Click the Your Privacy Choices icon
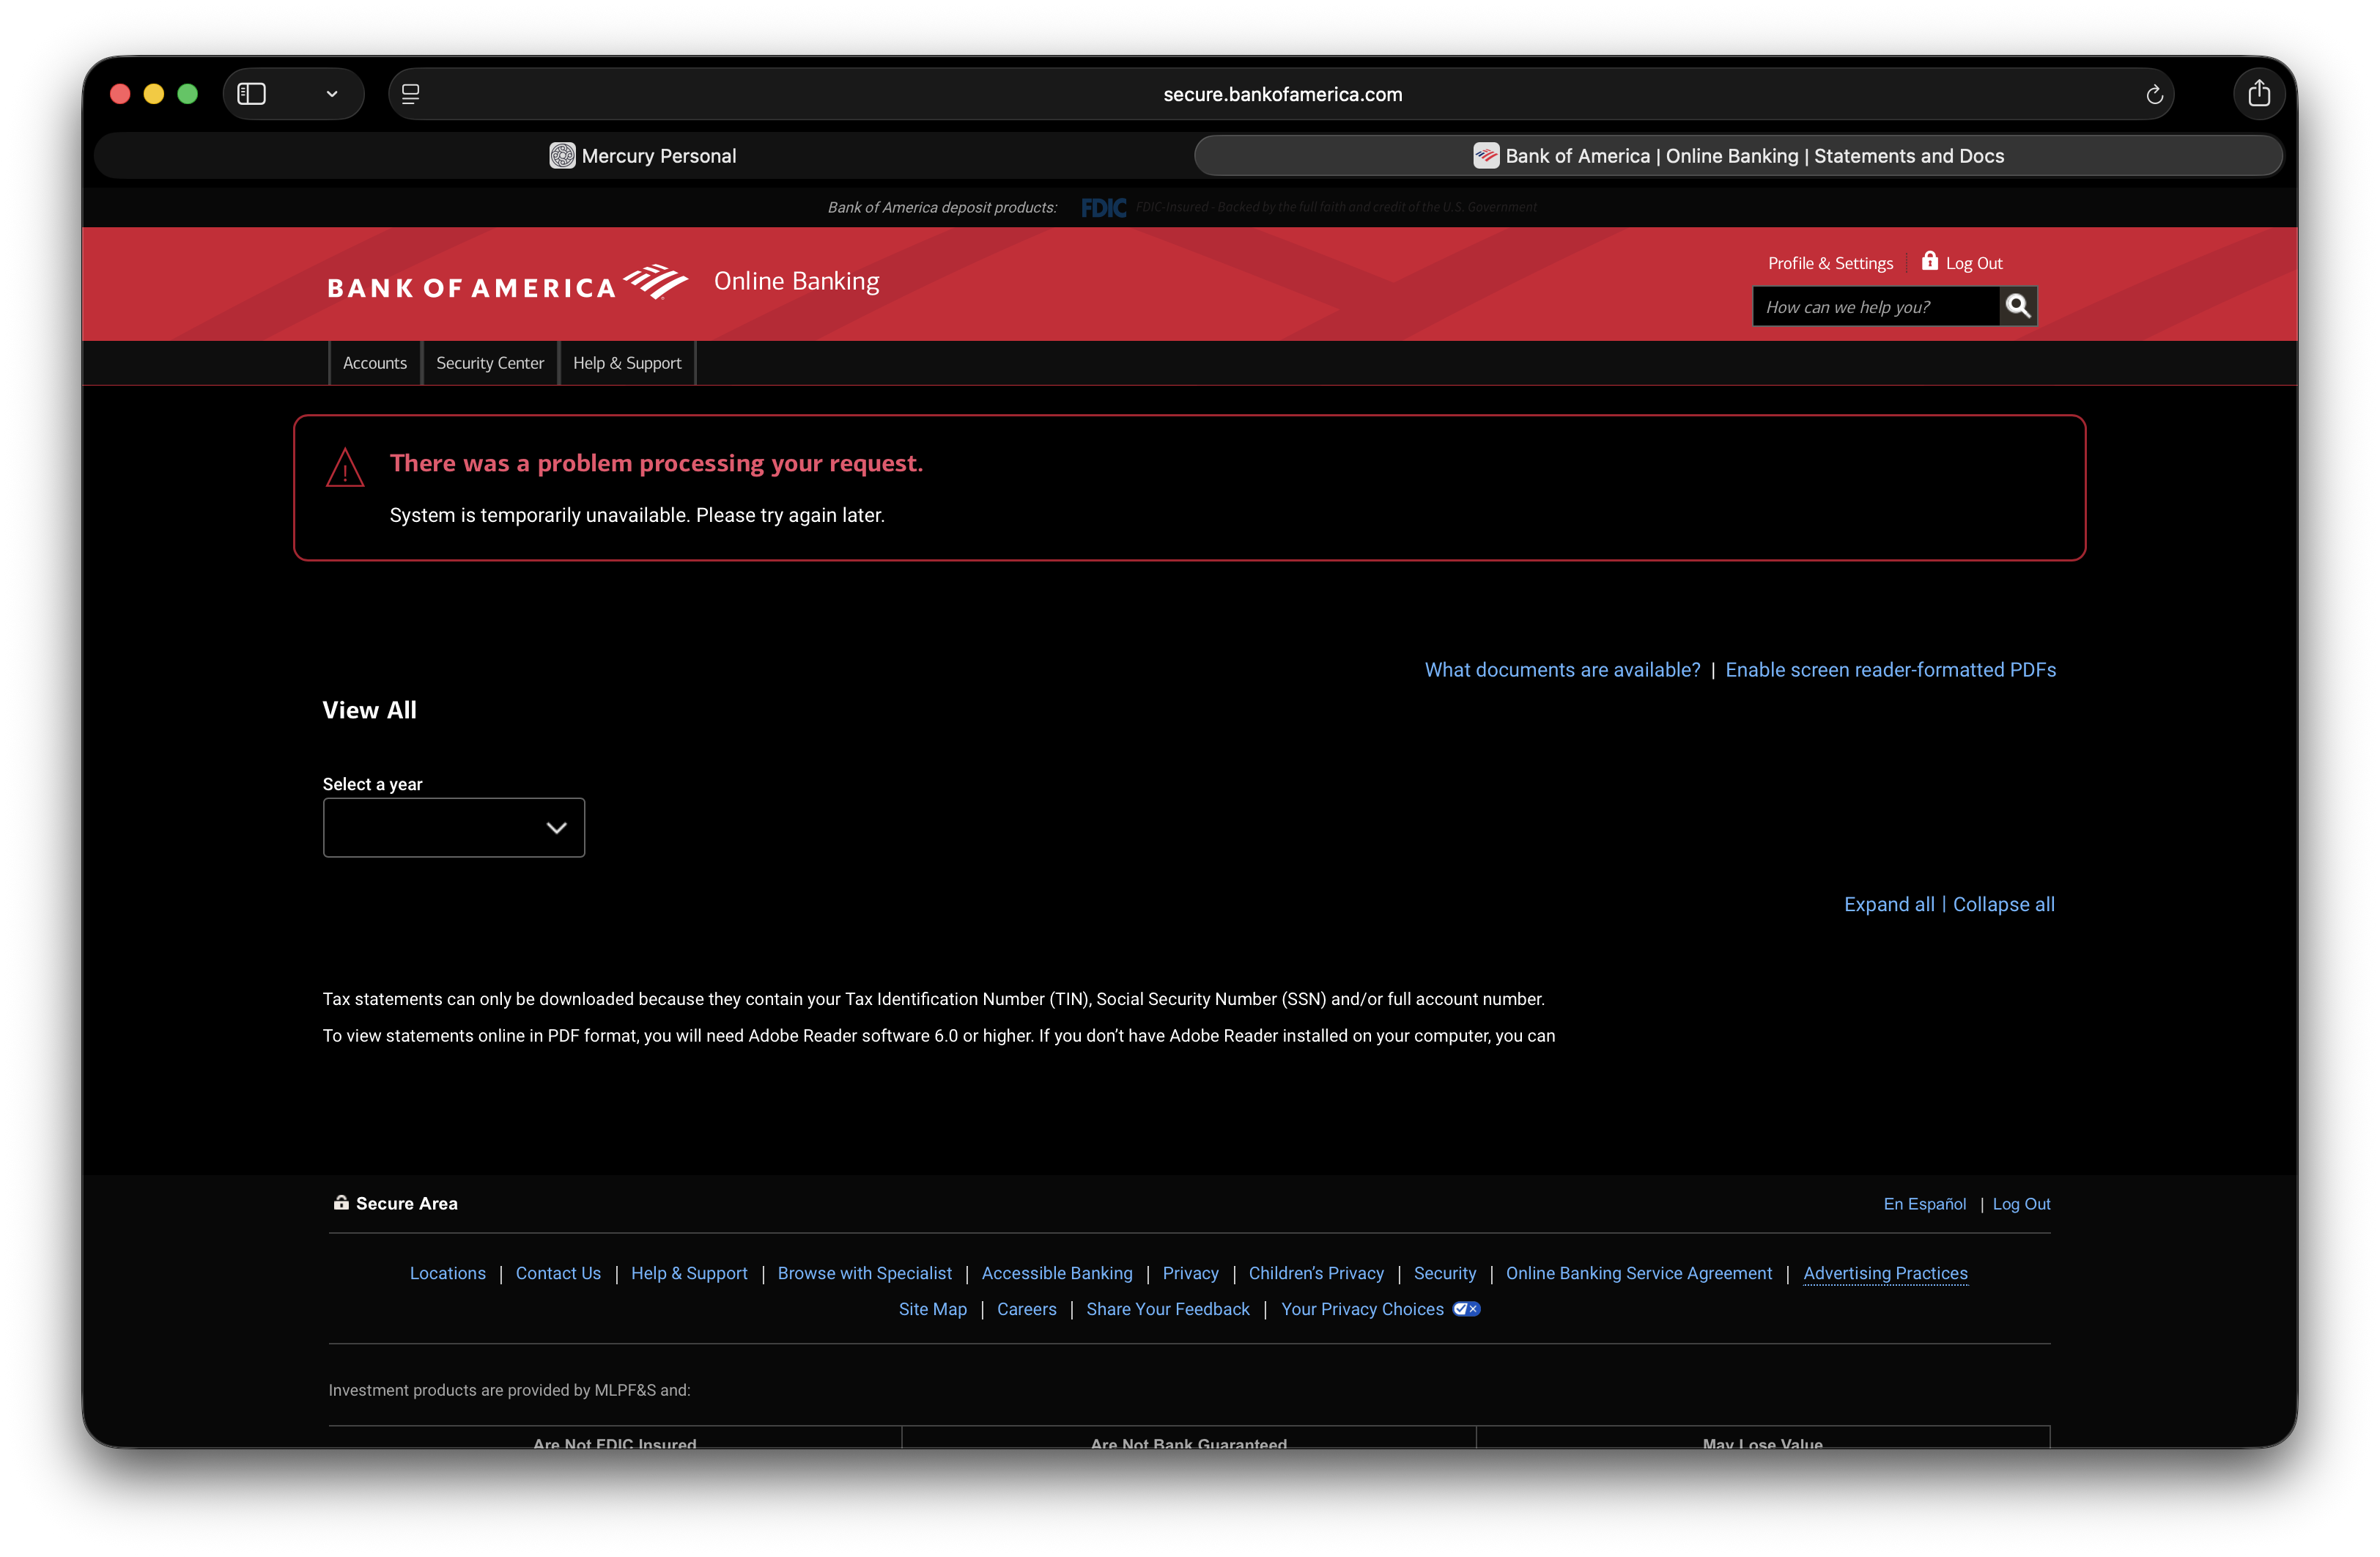The image size is (2380, 1557). [x=1466, y=1308]
